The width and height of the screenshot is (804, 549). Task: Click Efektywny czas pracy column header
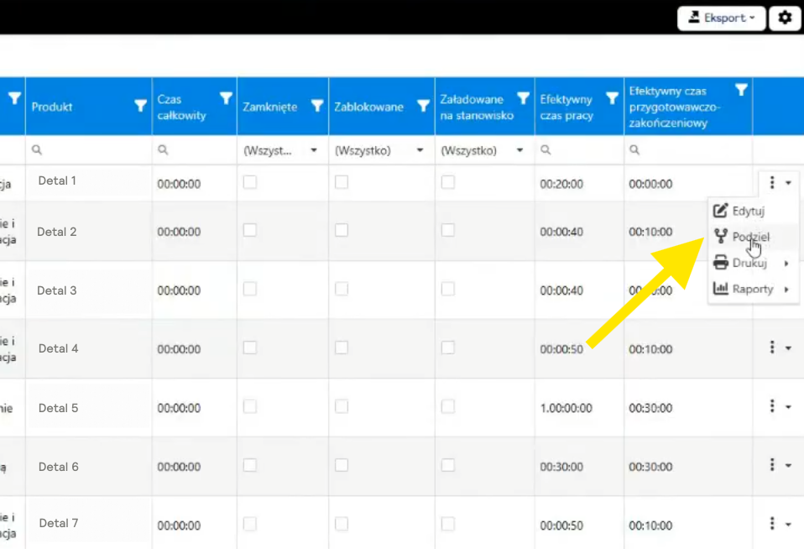click(x=566, y=107)
